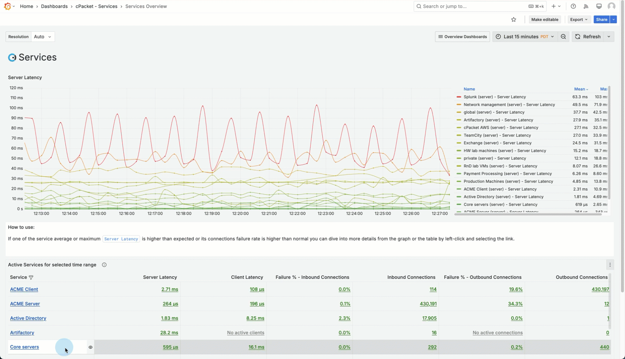
Task: Open the ACME Server service link
Action: [x=25, y=304]
